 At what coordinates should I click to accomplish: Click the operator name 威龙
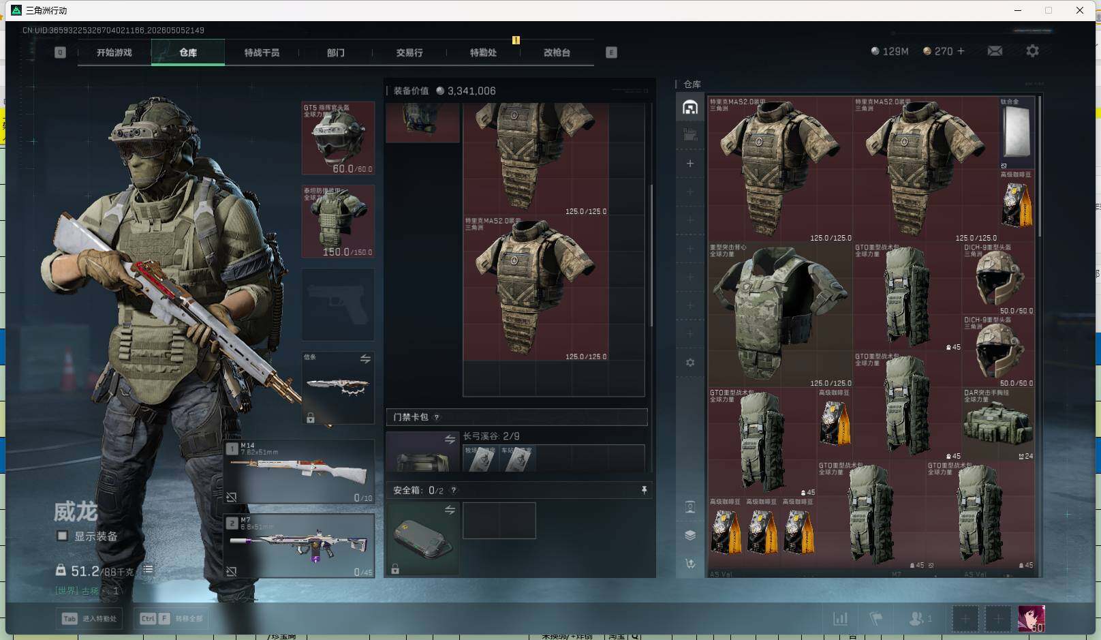(x=76, y=511)
